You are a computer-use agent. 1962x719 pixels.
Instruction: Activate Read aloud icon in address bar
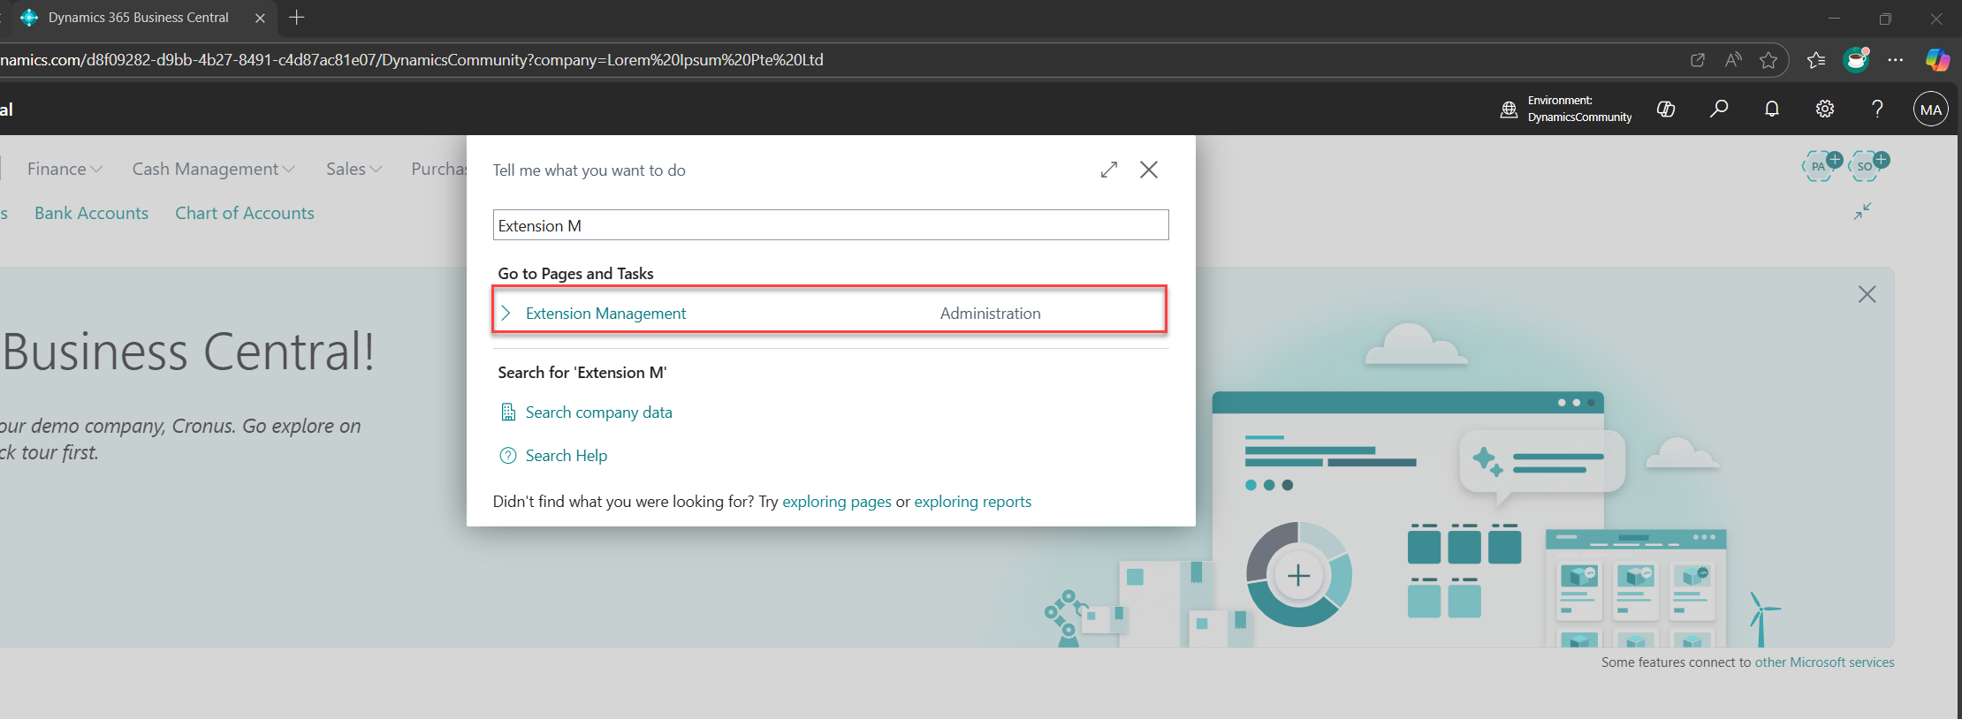pyautogui.click(x=1733, y=60)
